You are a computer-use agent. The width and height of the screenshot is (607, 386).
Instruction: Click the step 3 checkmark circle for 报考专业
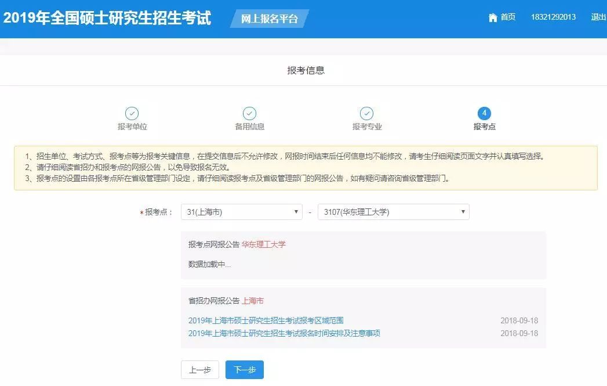[366, 114]
